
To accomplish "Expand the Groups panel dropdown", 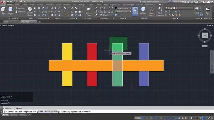I will click(198, 18).
